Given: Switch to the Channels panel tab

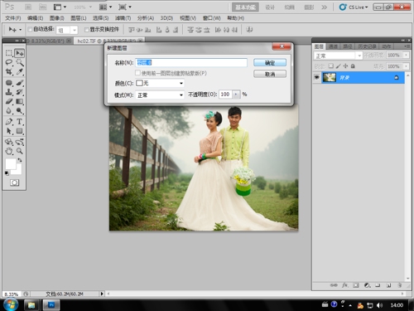Looking at the screenshot, I should pos(333,46).
